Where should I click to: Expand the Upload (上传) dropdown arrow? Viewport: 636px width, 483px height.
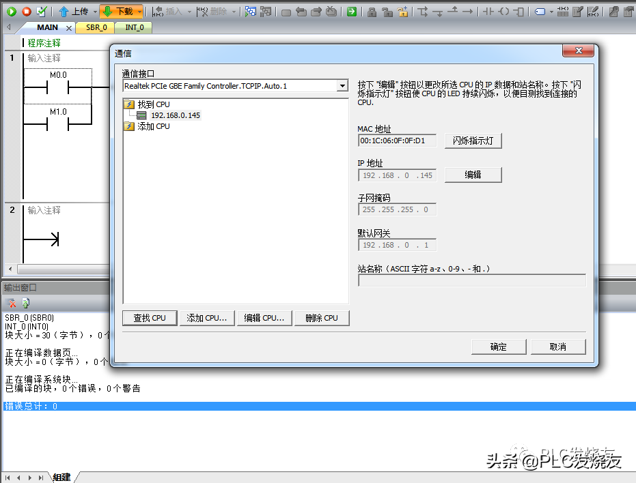[94, 12]
